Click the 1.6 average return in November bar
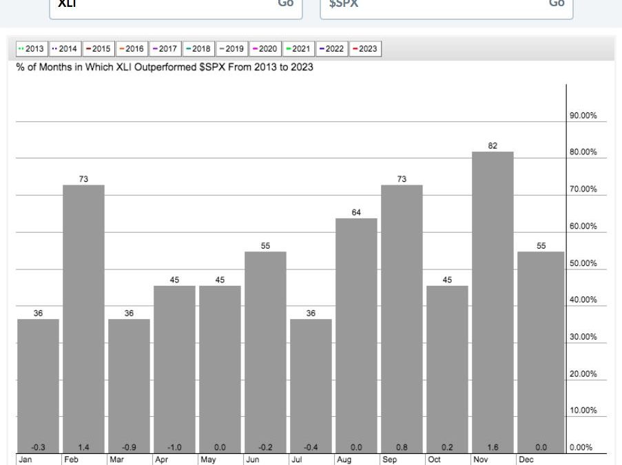 point(493,447)
